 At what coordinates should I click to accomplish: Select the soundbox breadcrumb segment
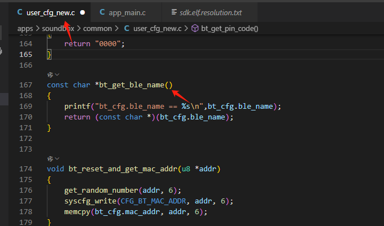(x=58, y=29)
